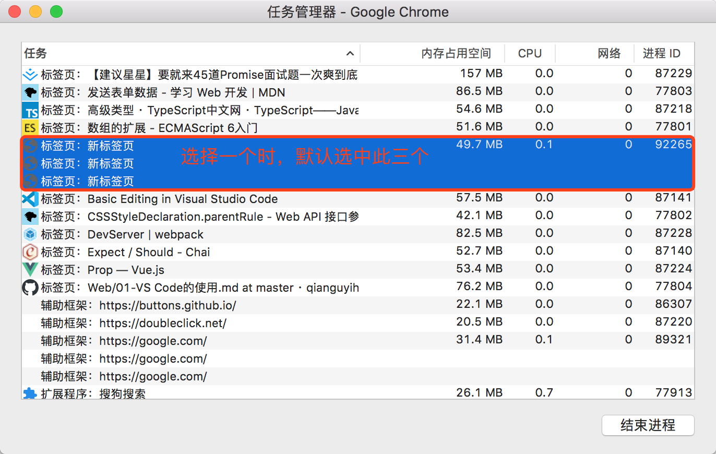Select the CSSStyleDeclaration.parentRule row
The image size is (716, 454).
[x=358, y=217]
